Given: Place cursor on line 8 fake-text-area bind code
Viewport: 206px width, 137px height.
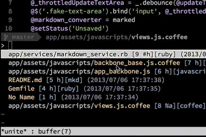Looking at the screenshot, I should (x=118, y=11).
